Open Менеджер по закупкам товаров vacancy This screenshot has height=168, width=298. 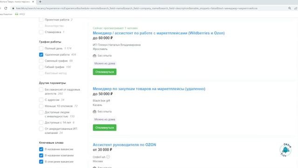click(149, 89)
